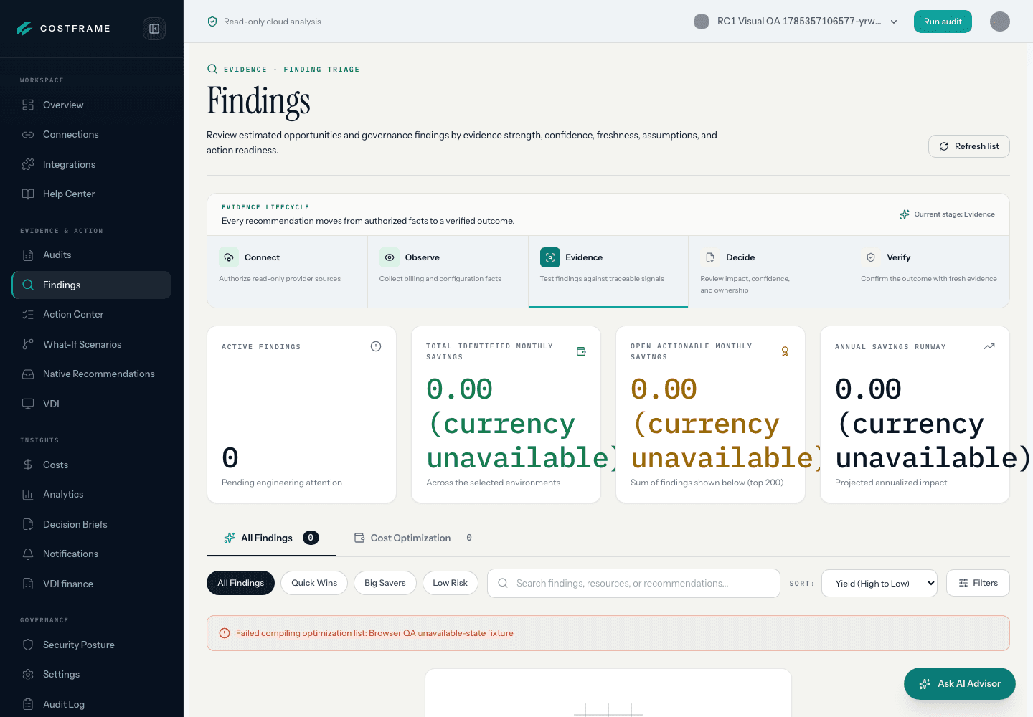Click the Refresh list button

tap(969, 146)
